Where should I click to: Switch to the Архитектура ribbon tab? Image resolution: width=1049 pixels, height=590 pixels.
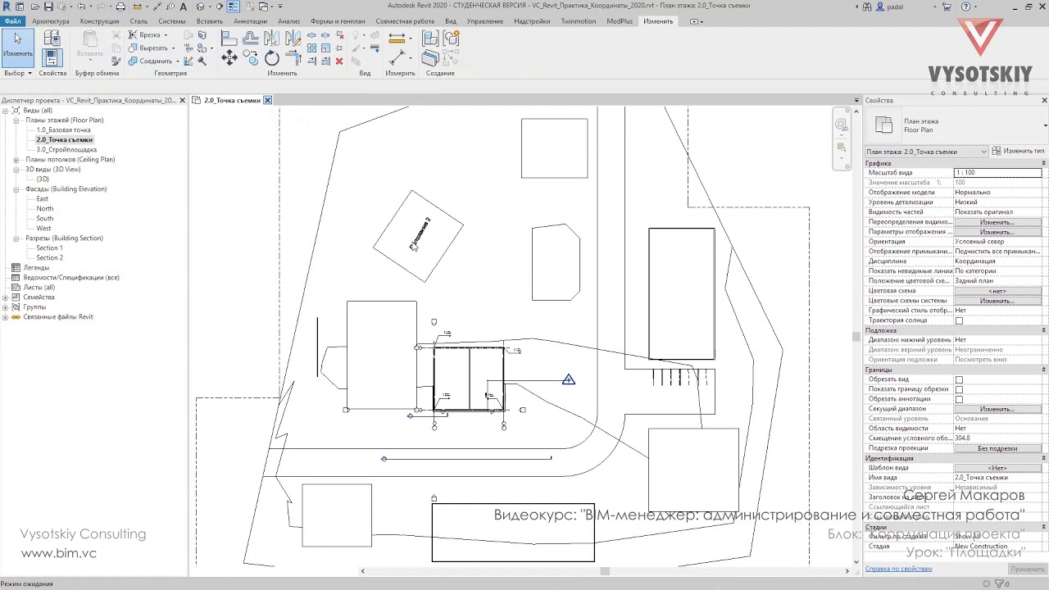click(x=51, y=21)
